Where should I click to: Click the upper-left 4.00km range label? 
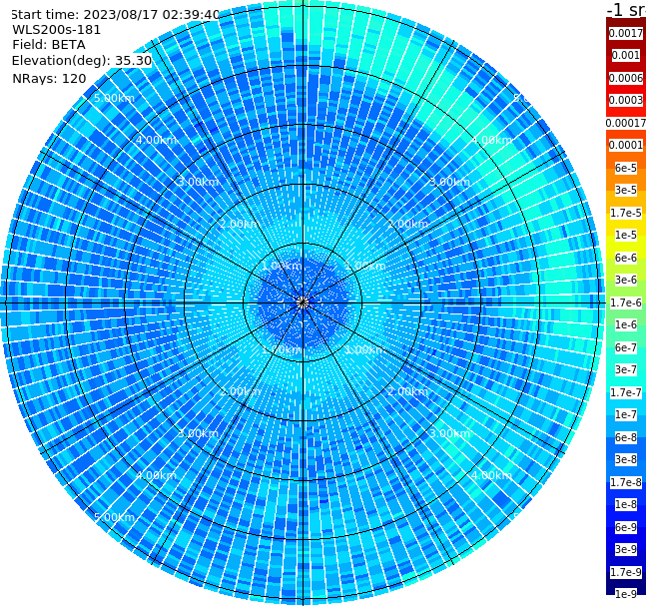156,140
